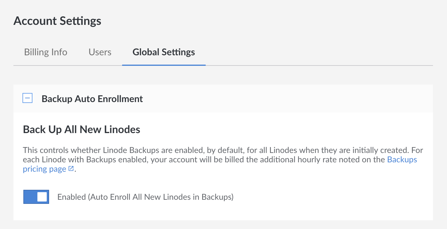This screenshot has width=447, height=229.
Task: Click the Enabled Auto Enroll label text
Action: [x=145, y=197]
